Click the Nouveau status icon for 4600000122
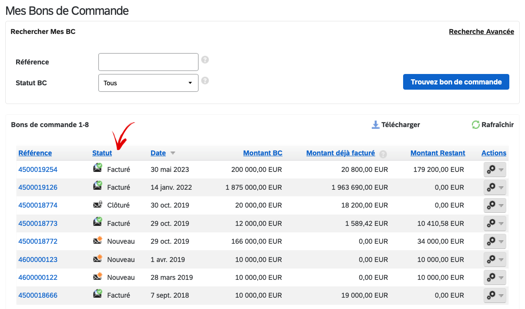 98,276
